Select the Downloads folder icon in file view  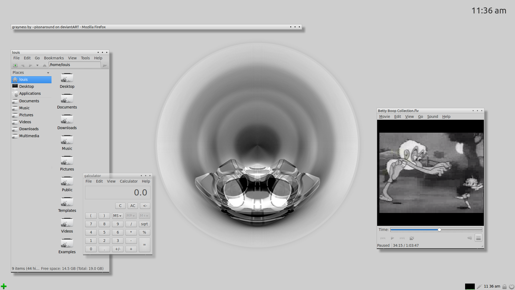pos(67,119)
